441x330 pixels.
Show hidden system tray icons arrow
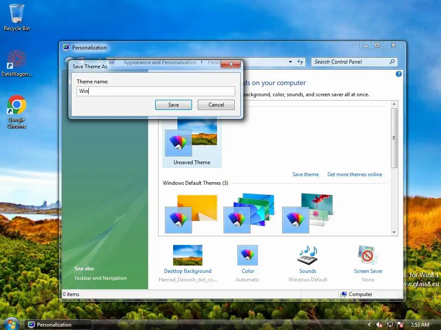pos(369,325)
